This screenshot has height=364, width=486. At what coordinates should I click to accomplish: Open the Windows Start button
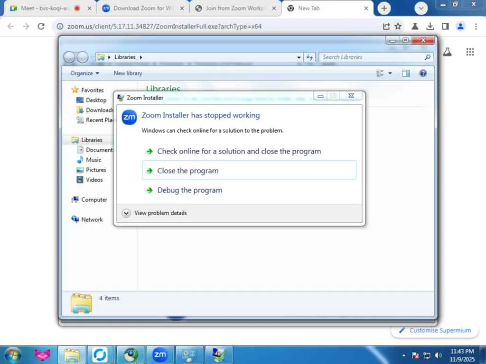tap(13, 355)
